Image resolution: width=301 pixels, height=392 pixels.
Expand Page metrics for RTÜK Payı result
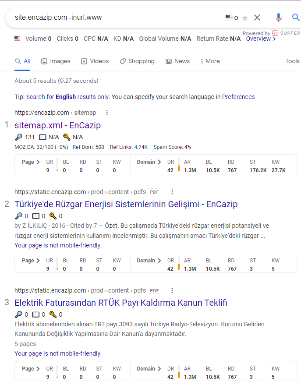click(31, 369)
